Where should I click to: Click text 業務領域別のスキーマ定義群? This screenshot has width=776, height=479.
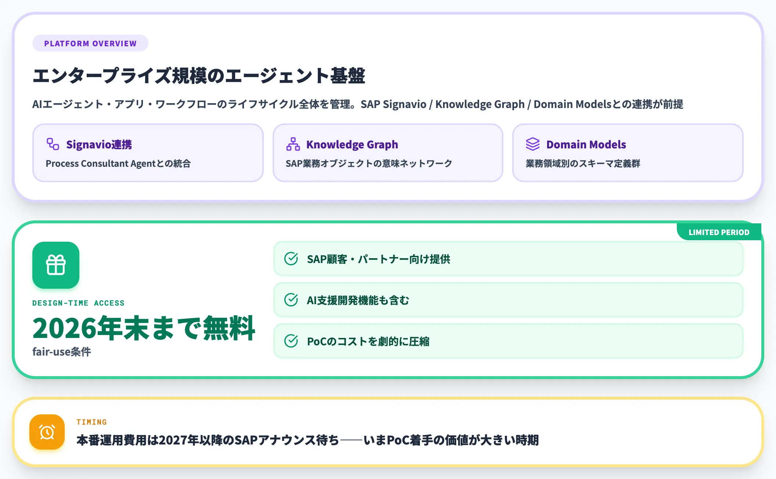tap(583, 163)
